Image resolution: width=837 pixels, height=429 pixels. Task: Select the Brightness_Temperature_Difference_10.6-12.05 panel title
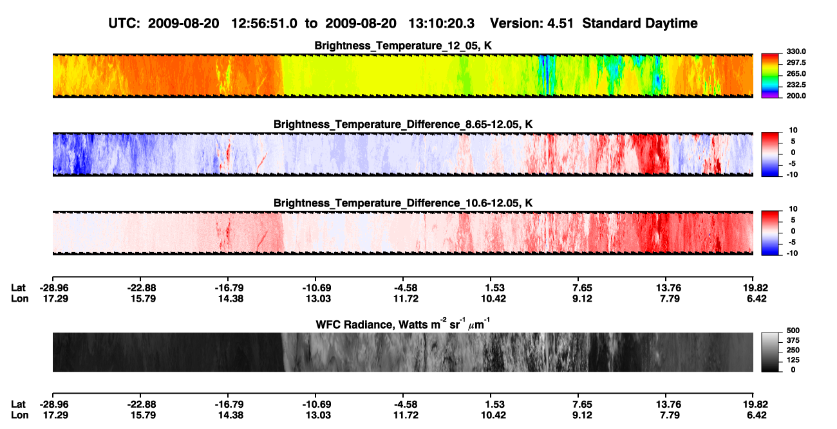[403, 203]
